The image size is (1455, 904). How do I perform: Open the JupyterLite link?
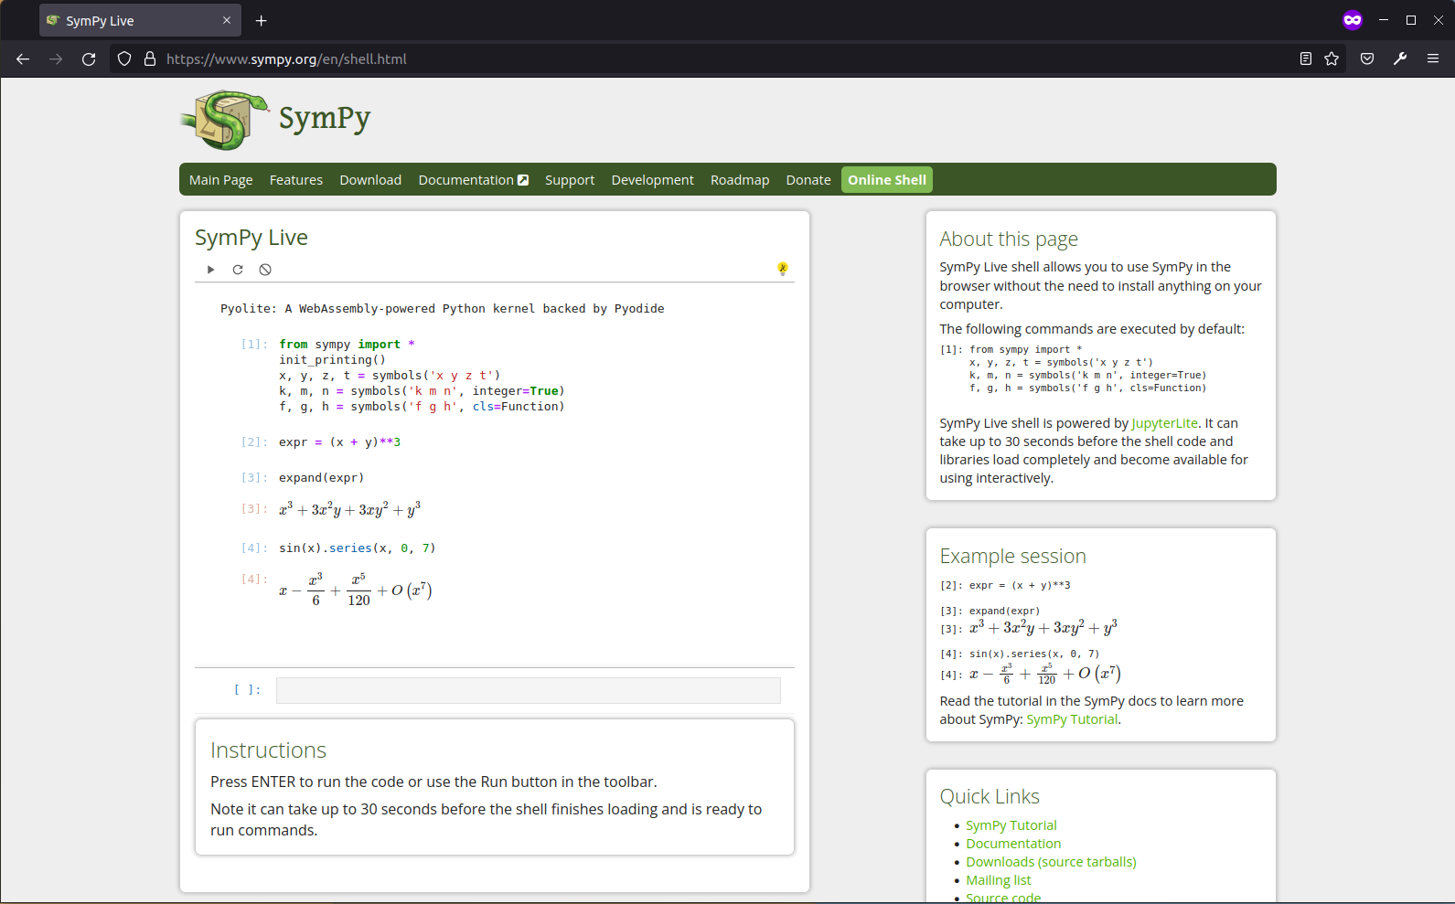[x=1164, y=423]
